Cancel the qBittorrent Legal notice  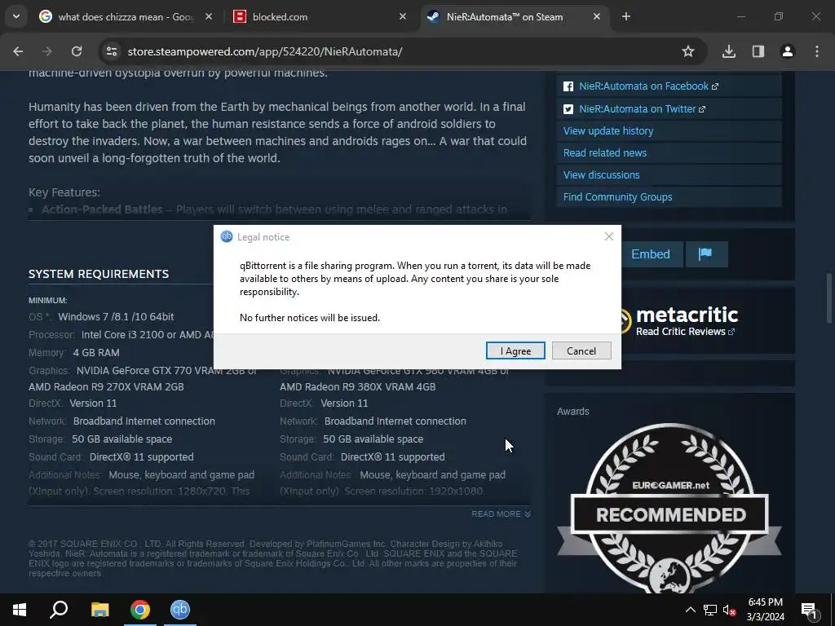(581, 350)
